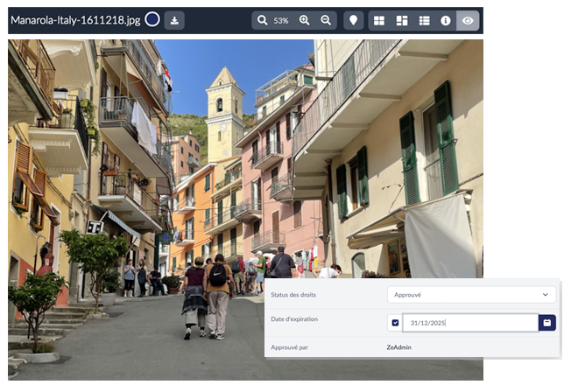Image resolution: width=578 pixels, height=385 pixels.
Task: Select the mosaic layout view
Action: [x=402, y=20]
